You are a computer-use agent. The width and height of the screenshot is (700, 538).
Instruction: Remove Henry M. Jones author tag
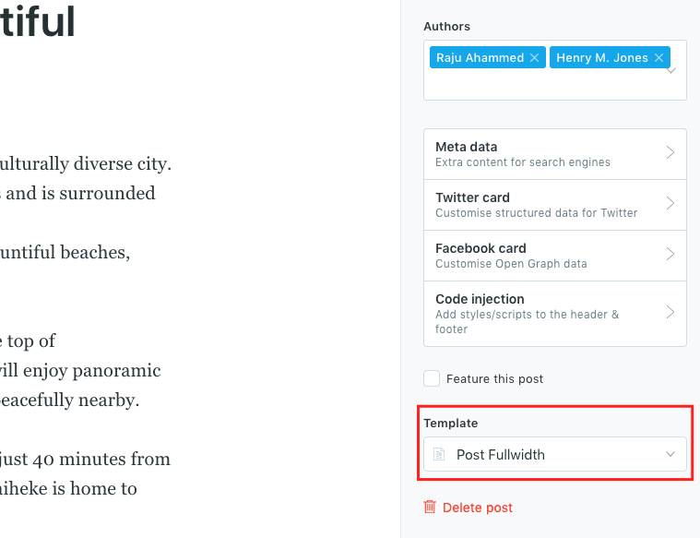point(658,58)
